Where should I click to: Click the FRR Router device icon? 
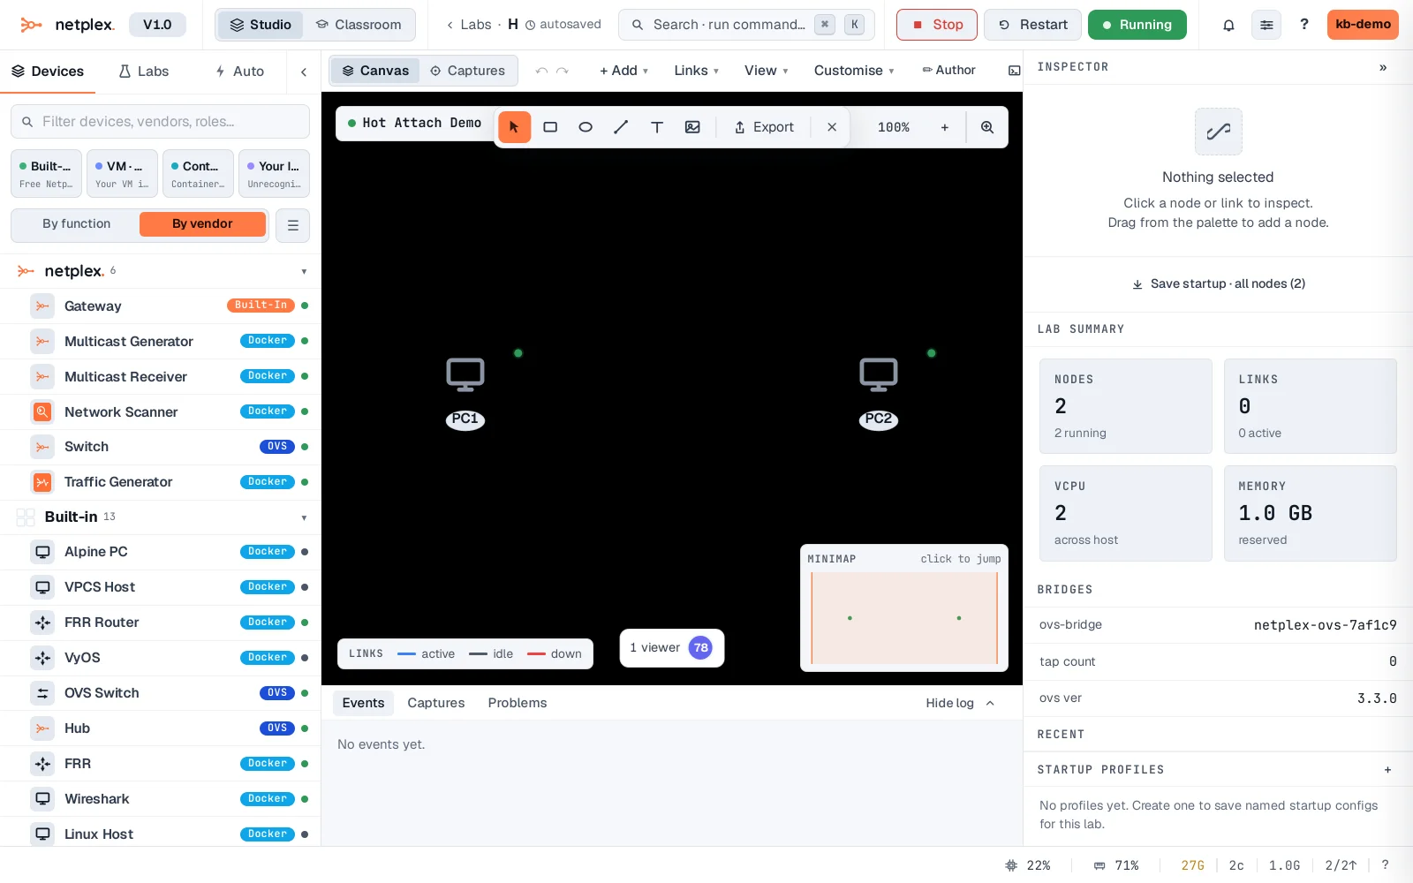[42, 623]
